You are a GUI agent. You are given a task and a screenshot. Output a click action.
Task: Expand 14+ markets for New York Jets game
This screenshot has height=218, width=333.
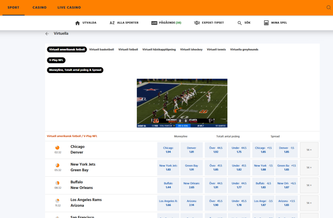pos(309,168)
